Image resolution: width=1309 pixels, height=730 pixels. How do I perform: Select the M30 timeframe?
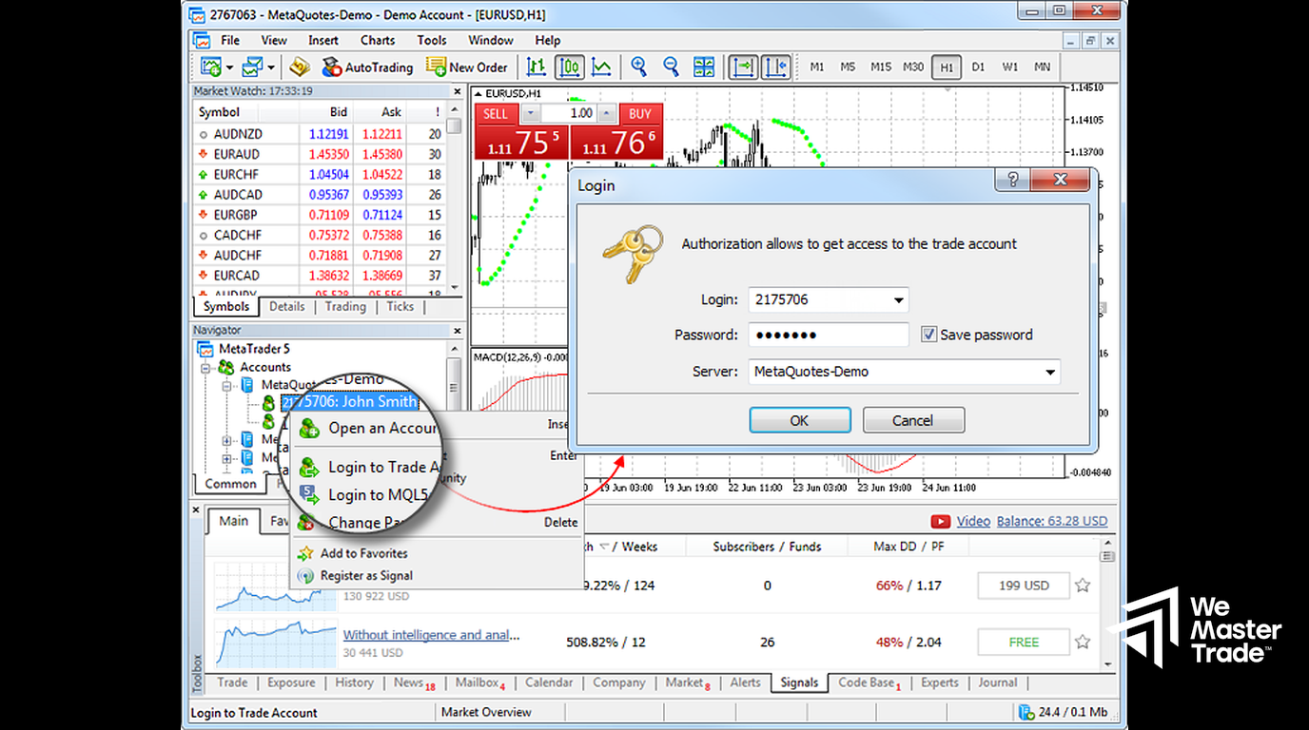point(913,67)
